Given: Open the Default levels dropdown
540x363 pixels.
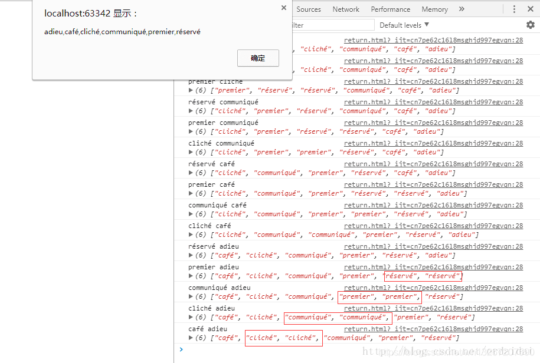Looking at the screenshot, I should pyautogui.click(x=403, y=25).
